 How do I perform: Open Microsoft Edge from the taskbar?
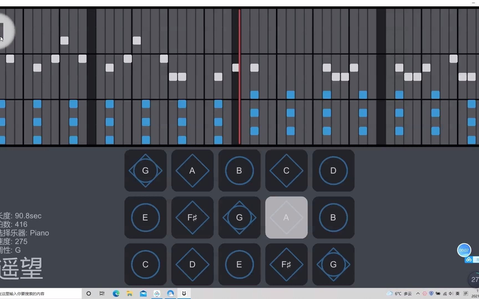click(x=116, y=293)
